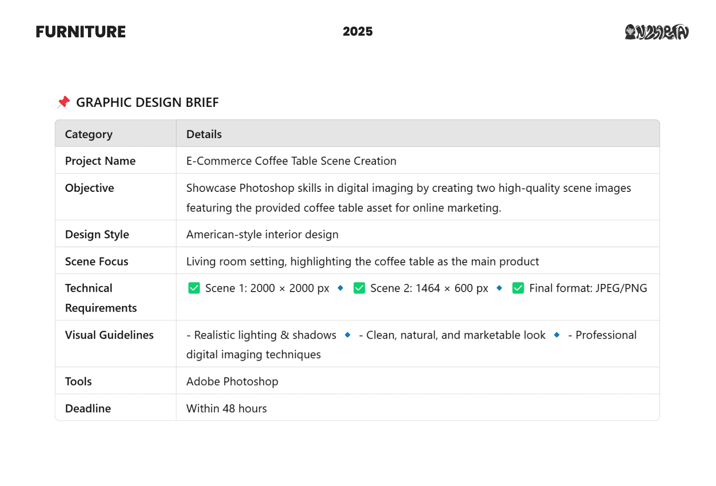The image size is (716, 486).
Task: Click the E-Commerce Coffee Table Scene Creation text
Action: (292, 161)
